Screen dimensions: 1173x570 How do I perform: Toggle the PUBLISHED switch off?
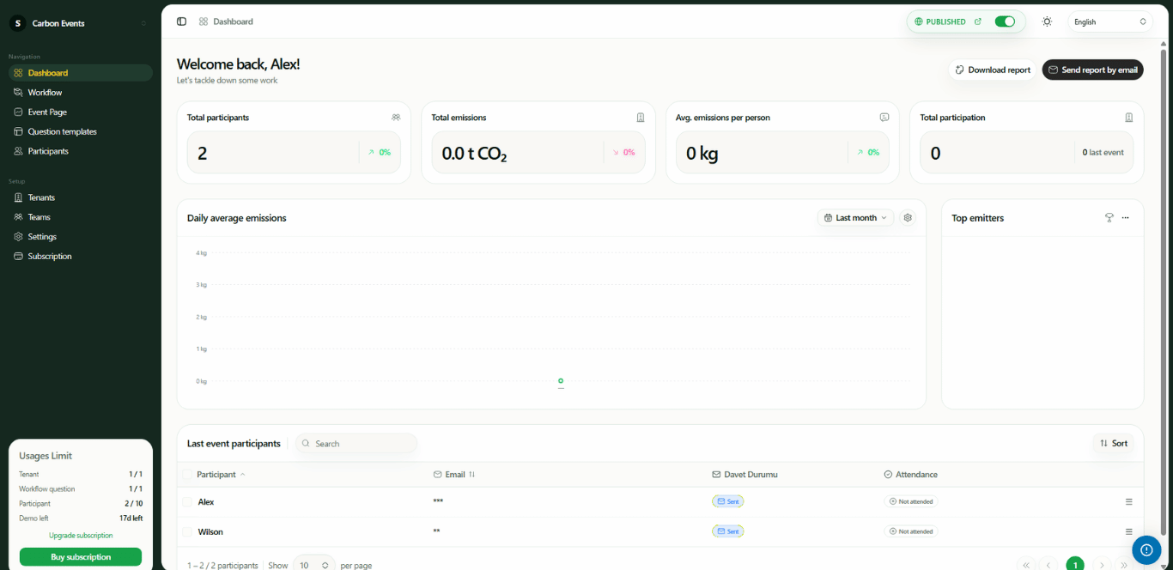click(x=1006, y=21)
